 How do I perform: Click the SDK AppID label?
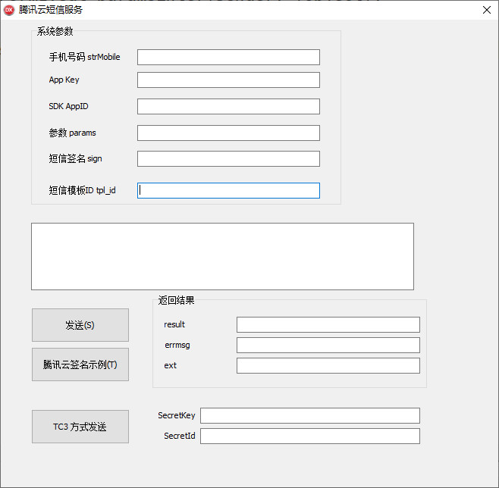(x=68, y=106)
